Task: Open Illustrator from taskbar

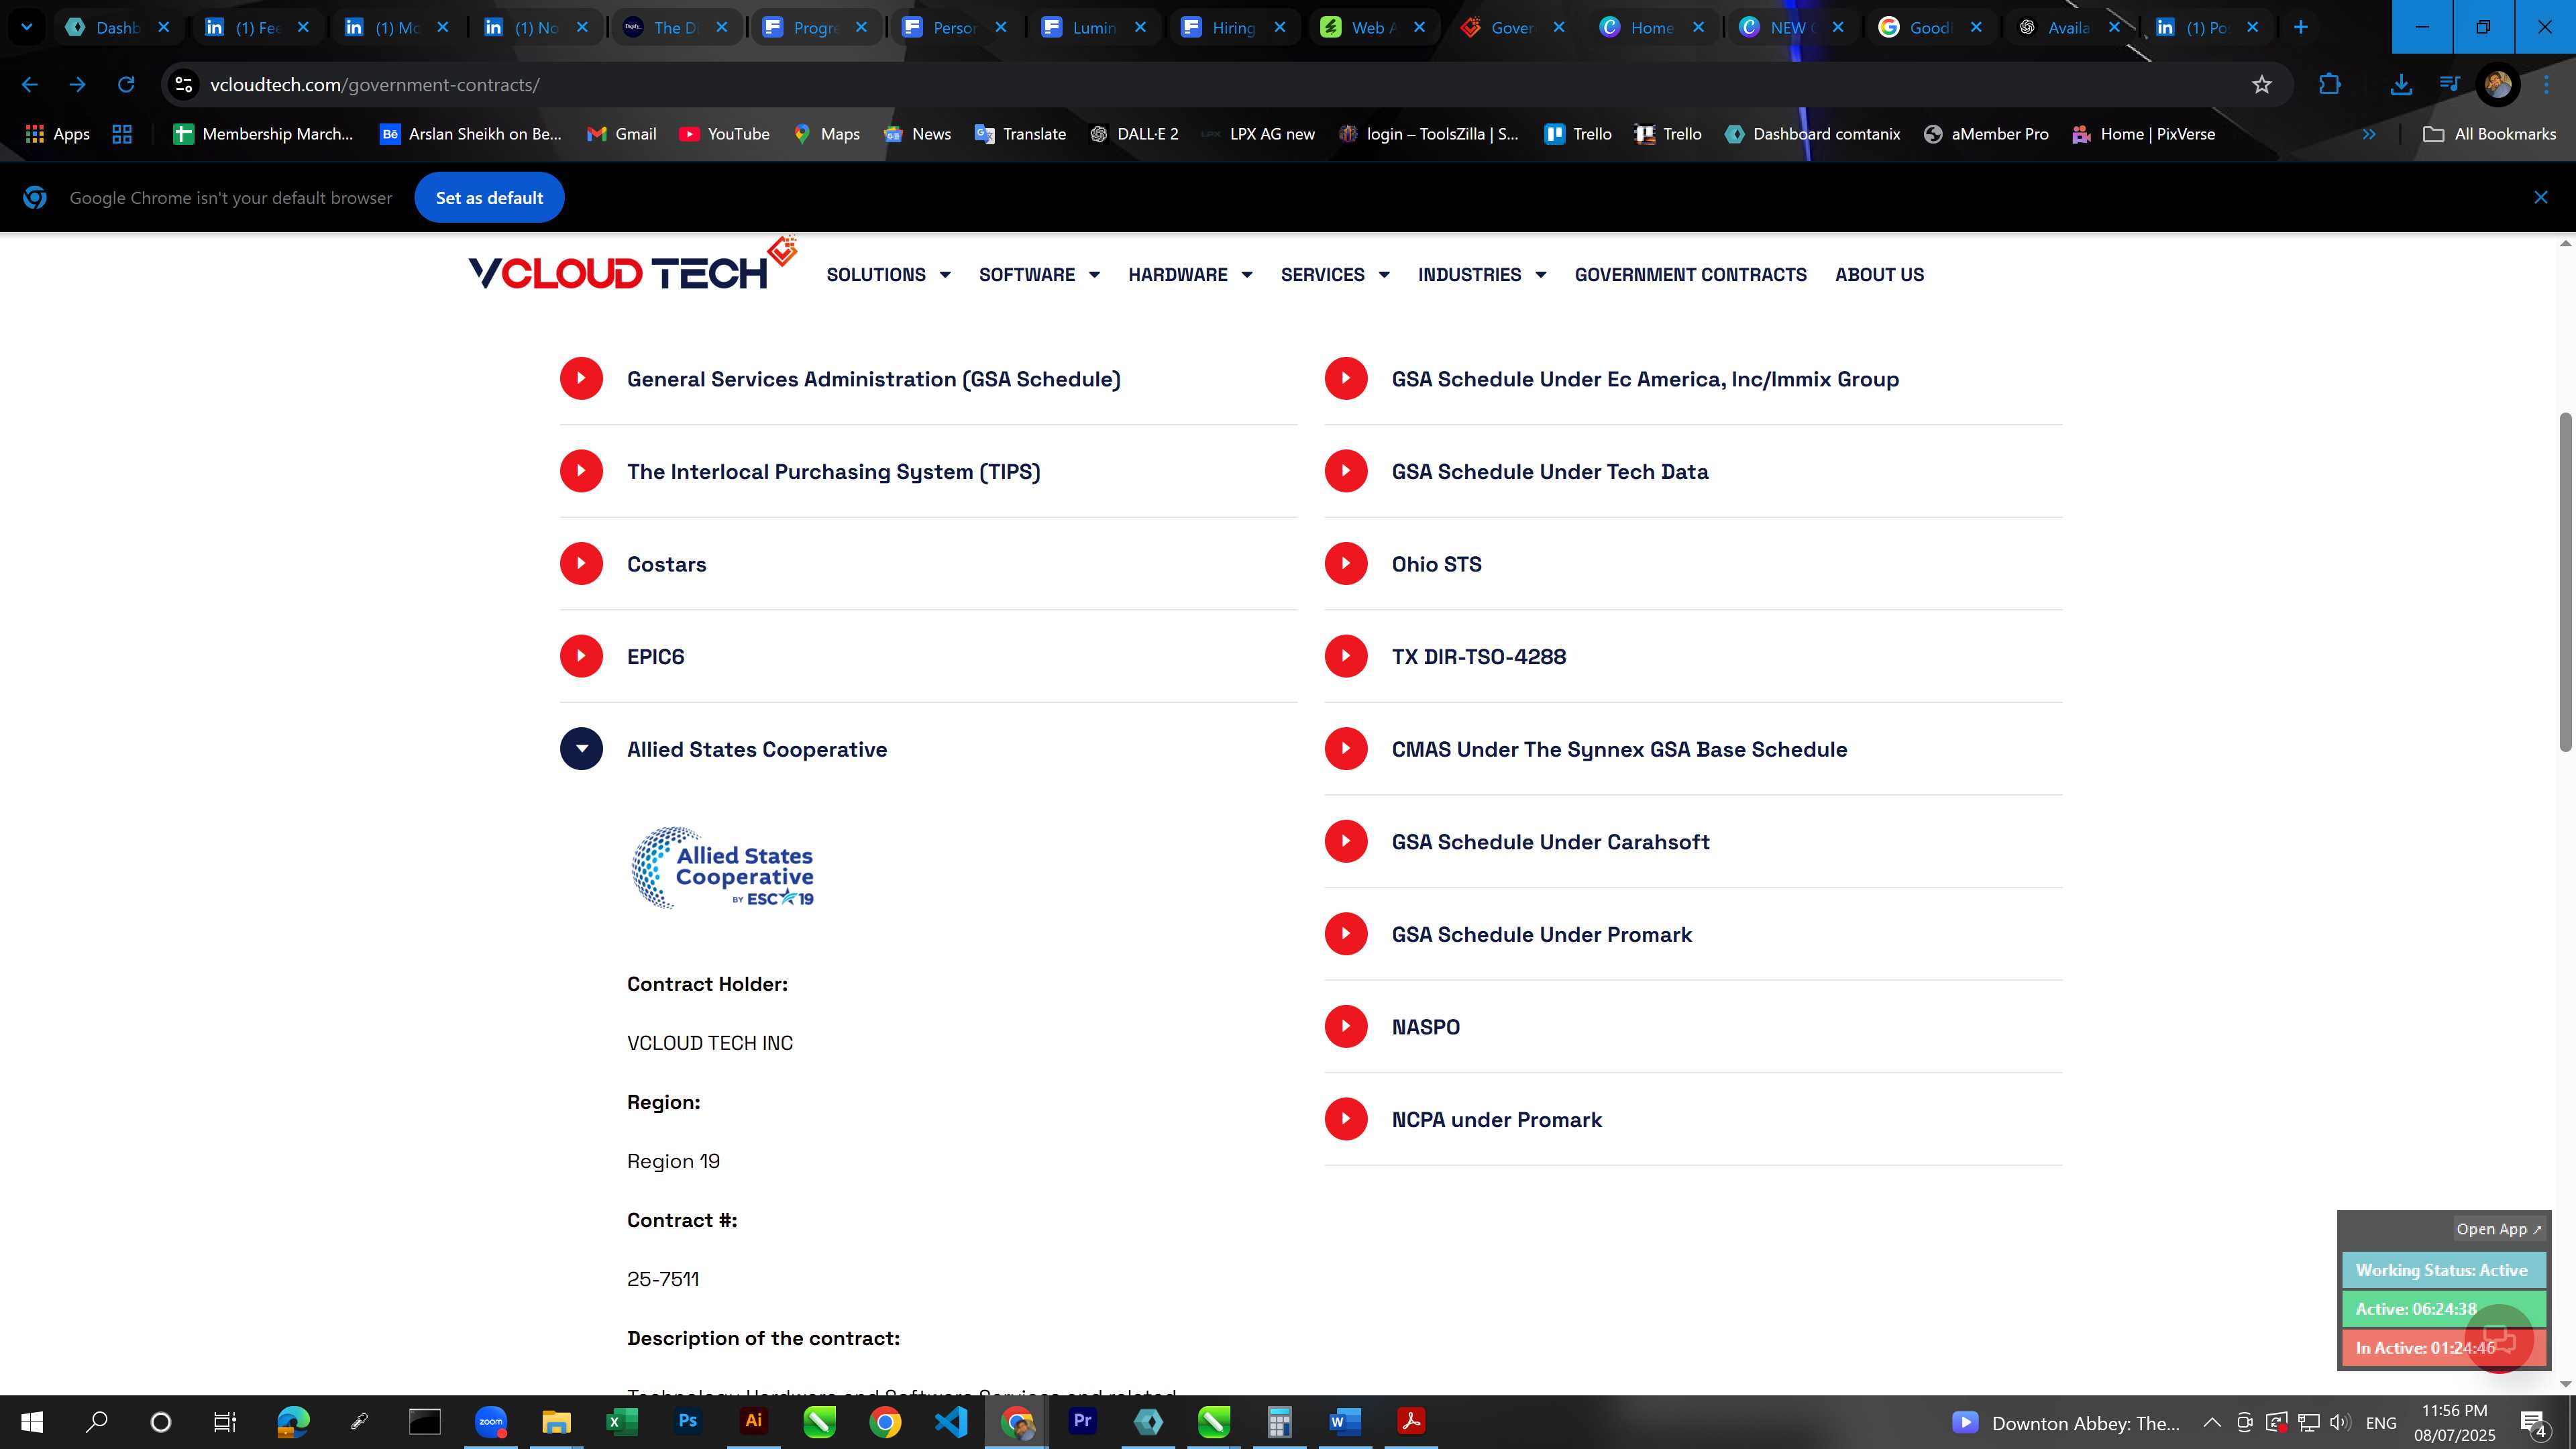Action: click(753, 1422)
